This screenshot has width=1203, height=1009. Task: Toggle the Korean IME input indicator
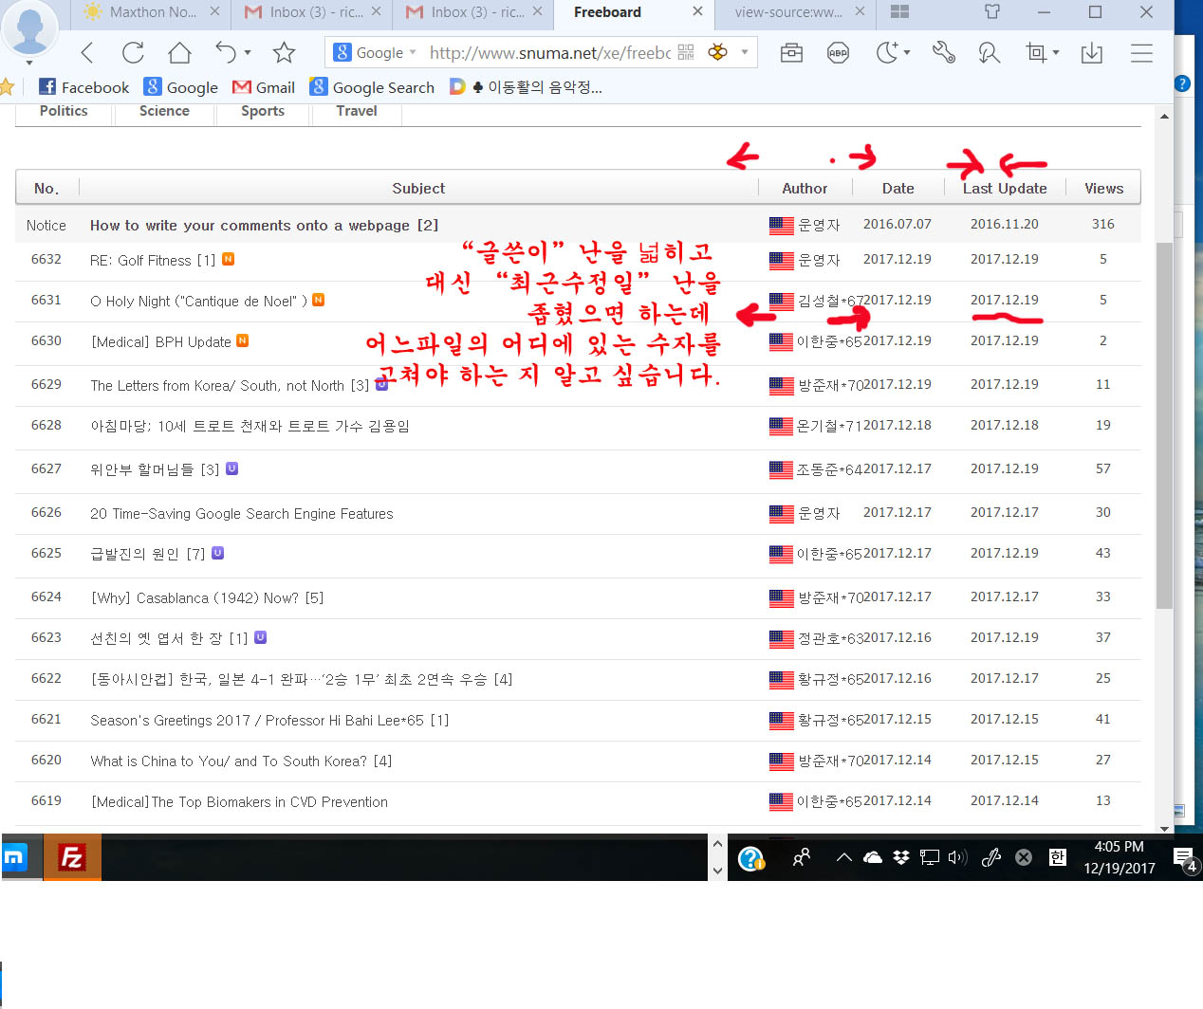[x=1057, y=857]
